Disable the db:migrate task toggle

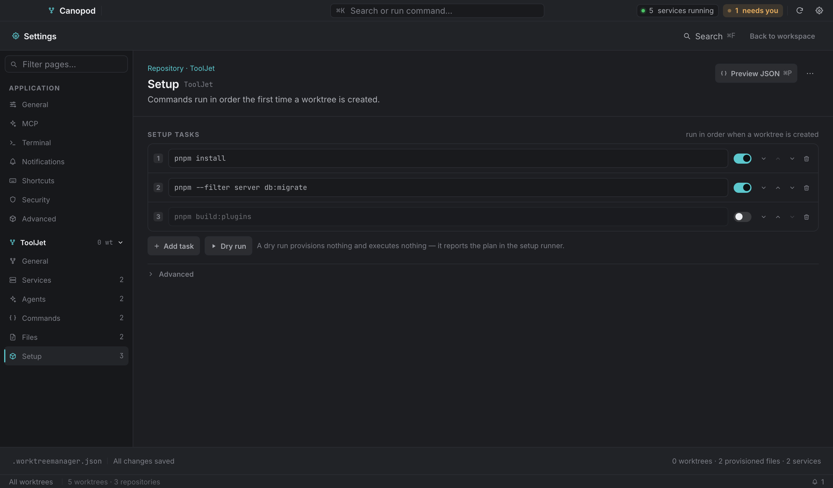tap(742, 187)
